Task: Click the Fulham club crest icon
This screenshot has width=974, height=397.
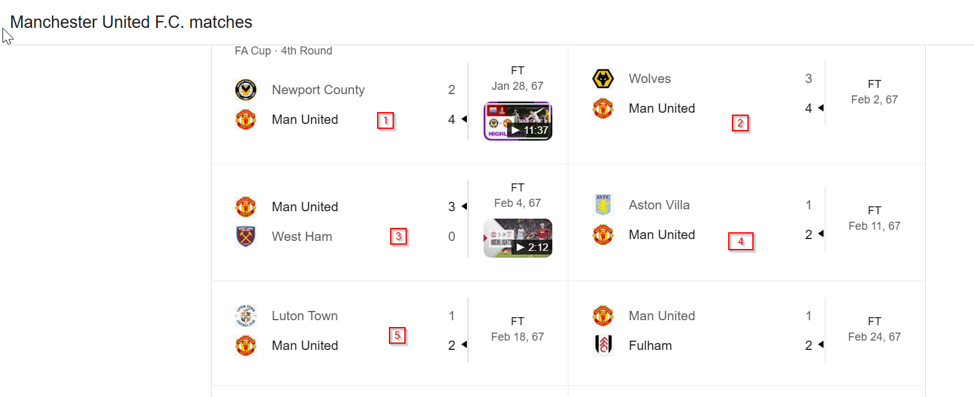Action: pyautogui.click(x=602, y=346)
